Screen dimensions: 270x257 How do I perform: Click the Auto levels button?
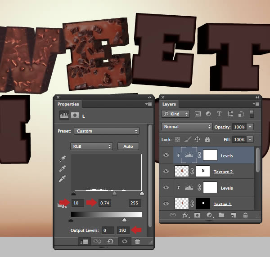coord(128,146)
